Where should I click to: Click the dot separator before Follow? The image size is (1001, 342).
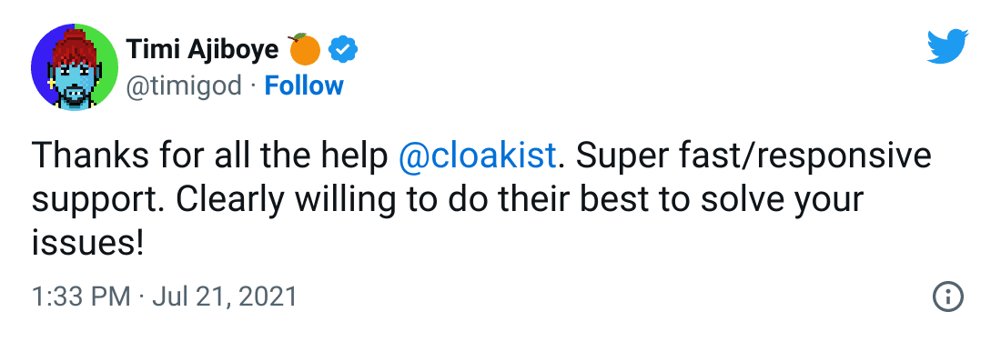tap(253, 86)
